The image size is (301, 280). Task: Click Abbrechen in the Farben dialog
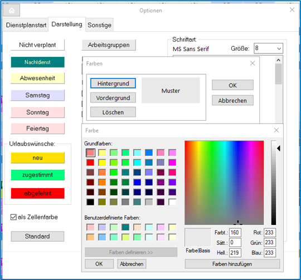point(232,100)
